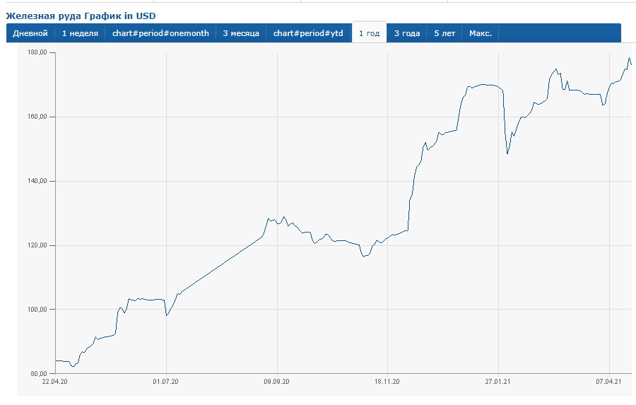Switch to the 3 года period
Viewport: 636px width, 405px height.
click(407, 33)
